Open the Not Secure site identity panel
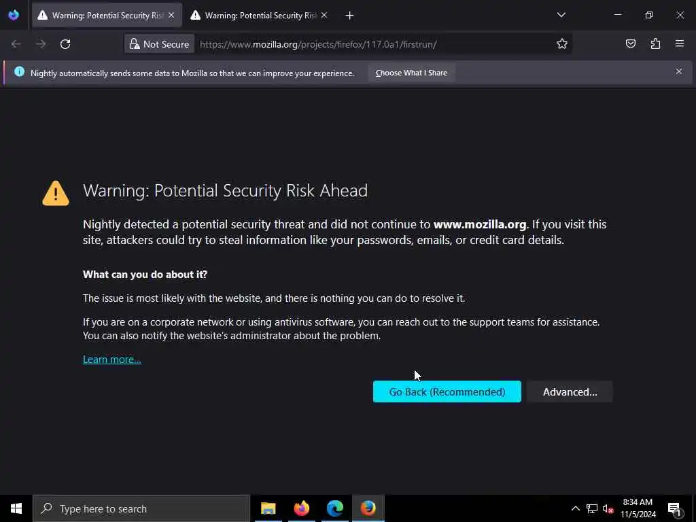 [159, 44]
